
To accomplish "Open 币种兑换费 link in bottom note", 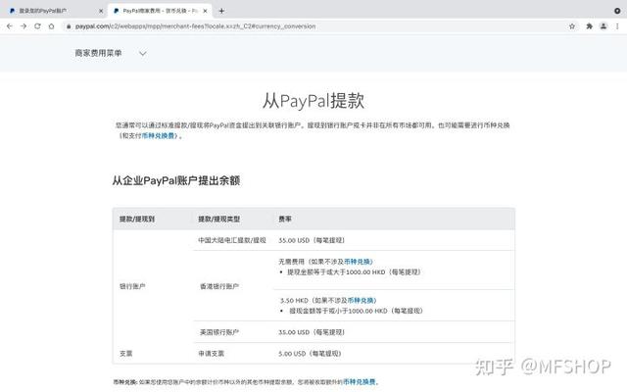I will [x=360, y=381].
